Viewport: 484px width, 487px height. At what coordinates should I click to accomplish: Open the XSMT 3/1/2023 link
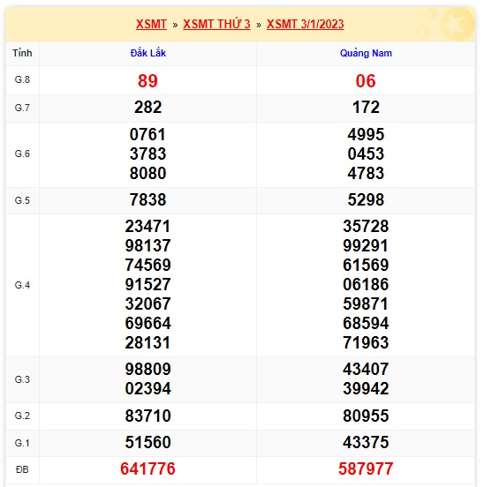(306, 24)
